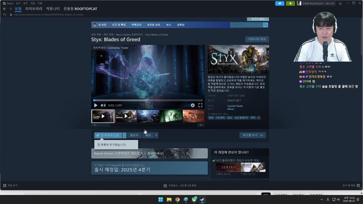Image resolution: width=363 pixels, height=204 pixels.
Task: Open the Steam announcements megaphone icon
Action: coord(280,3)
